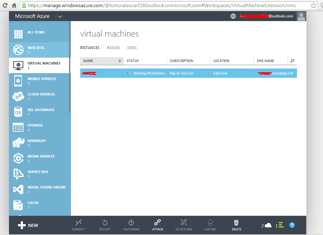
Task: Switch to the INSTANCES tab
Action: (89, 48)
